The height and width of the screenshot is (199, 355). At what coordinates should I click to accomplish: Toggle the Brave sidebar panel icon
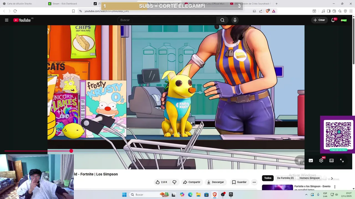click(x=329, y=11)
